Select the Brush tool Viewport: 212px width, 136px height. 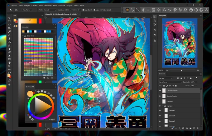[x=9, y=35]
